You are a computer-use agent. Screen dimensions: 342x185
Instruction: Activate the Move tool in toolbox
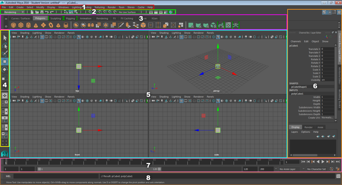(x=5, y=62)
